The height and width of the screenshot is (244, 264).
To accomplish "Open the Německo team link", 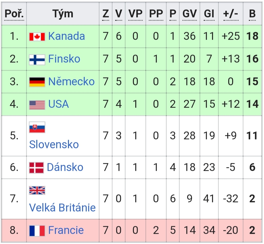I will pos(71,81).
